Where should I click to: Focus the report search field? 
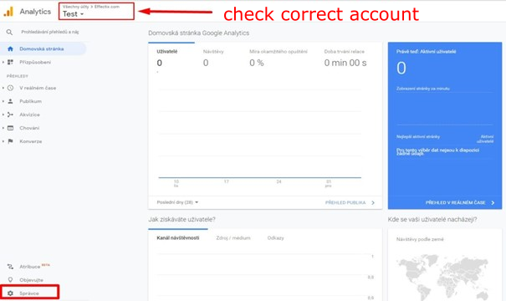click(49, 32)
